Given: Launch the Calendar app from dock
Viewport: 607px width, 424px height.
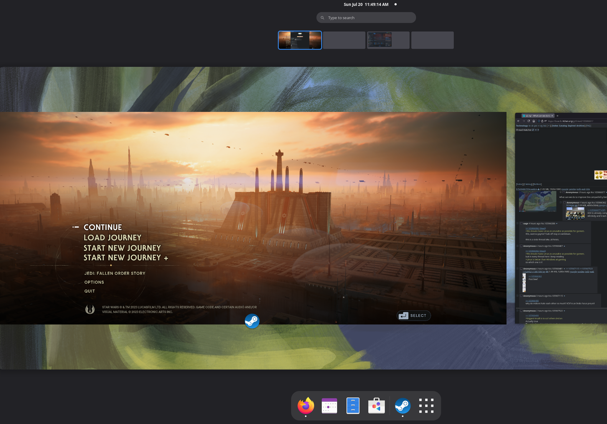Looking at the screenshot, I should click(x=329, y=405).
